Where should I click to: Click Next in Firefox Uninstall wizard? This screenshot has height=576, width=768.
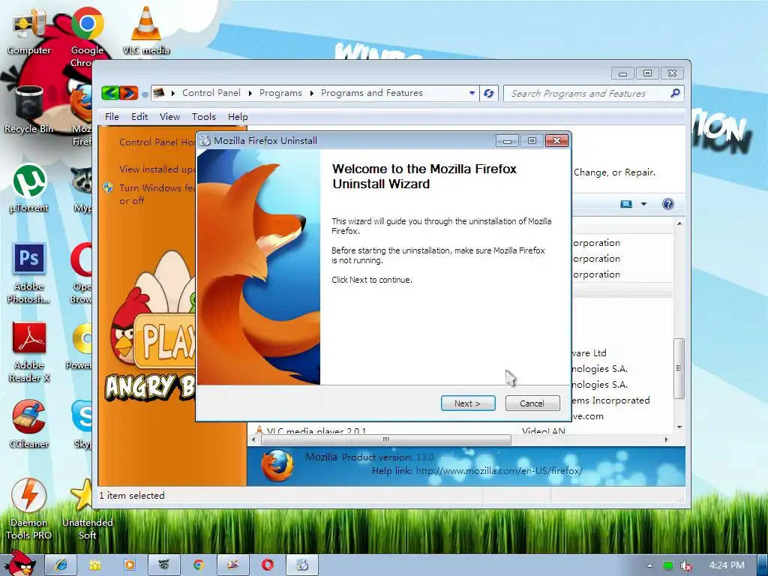(x=468, y=403)
